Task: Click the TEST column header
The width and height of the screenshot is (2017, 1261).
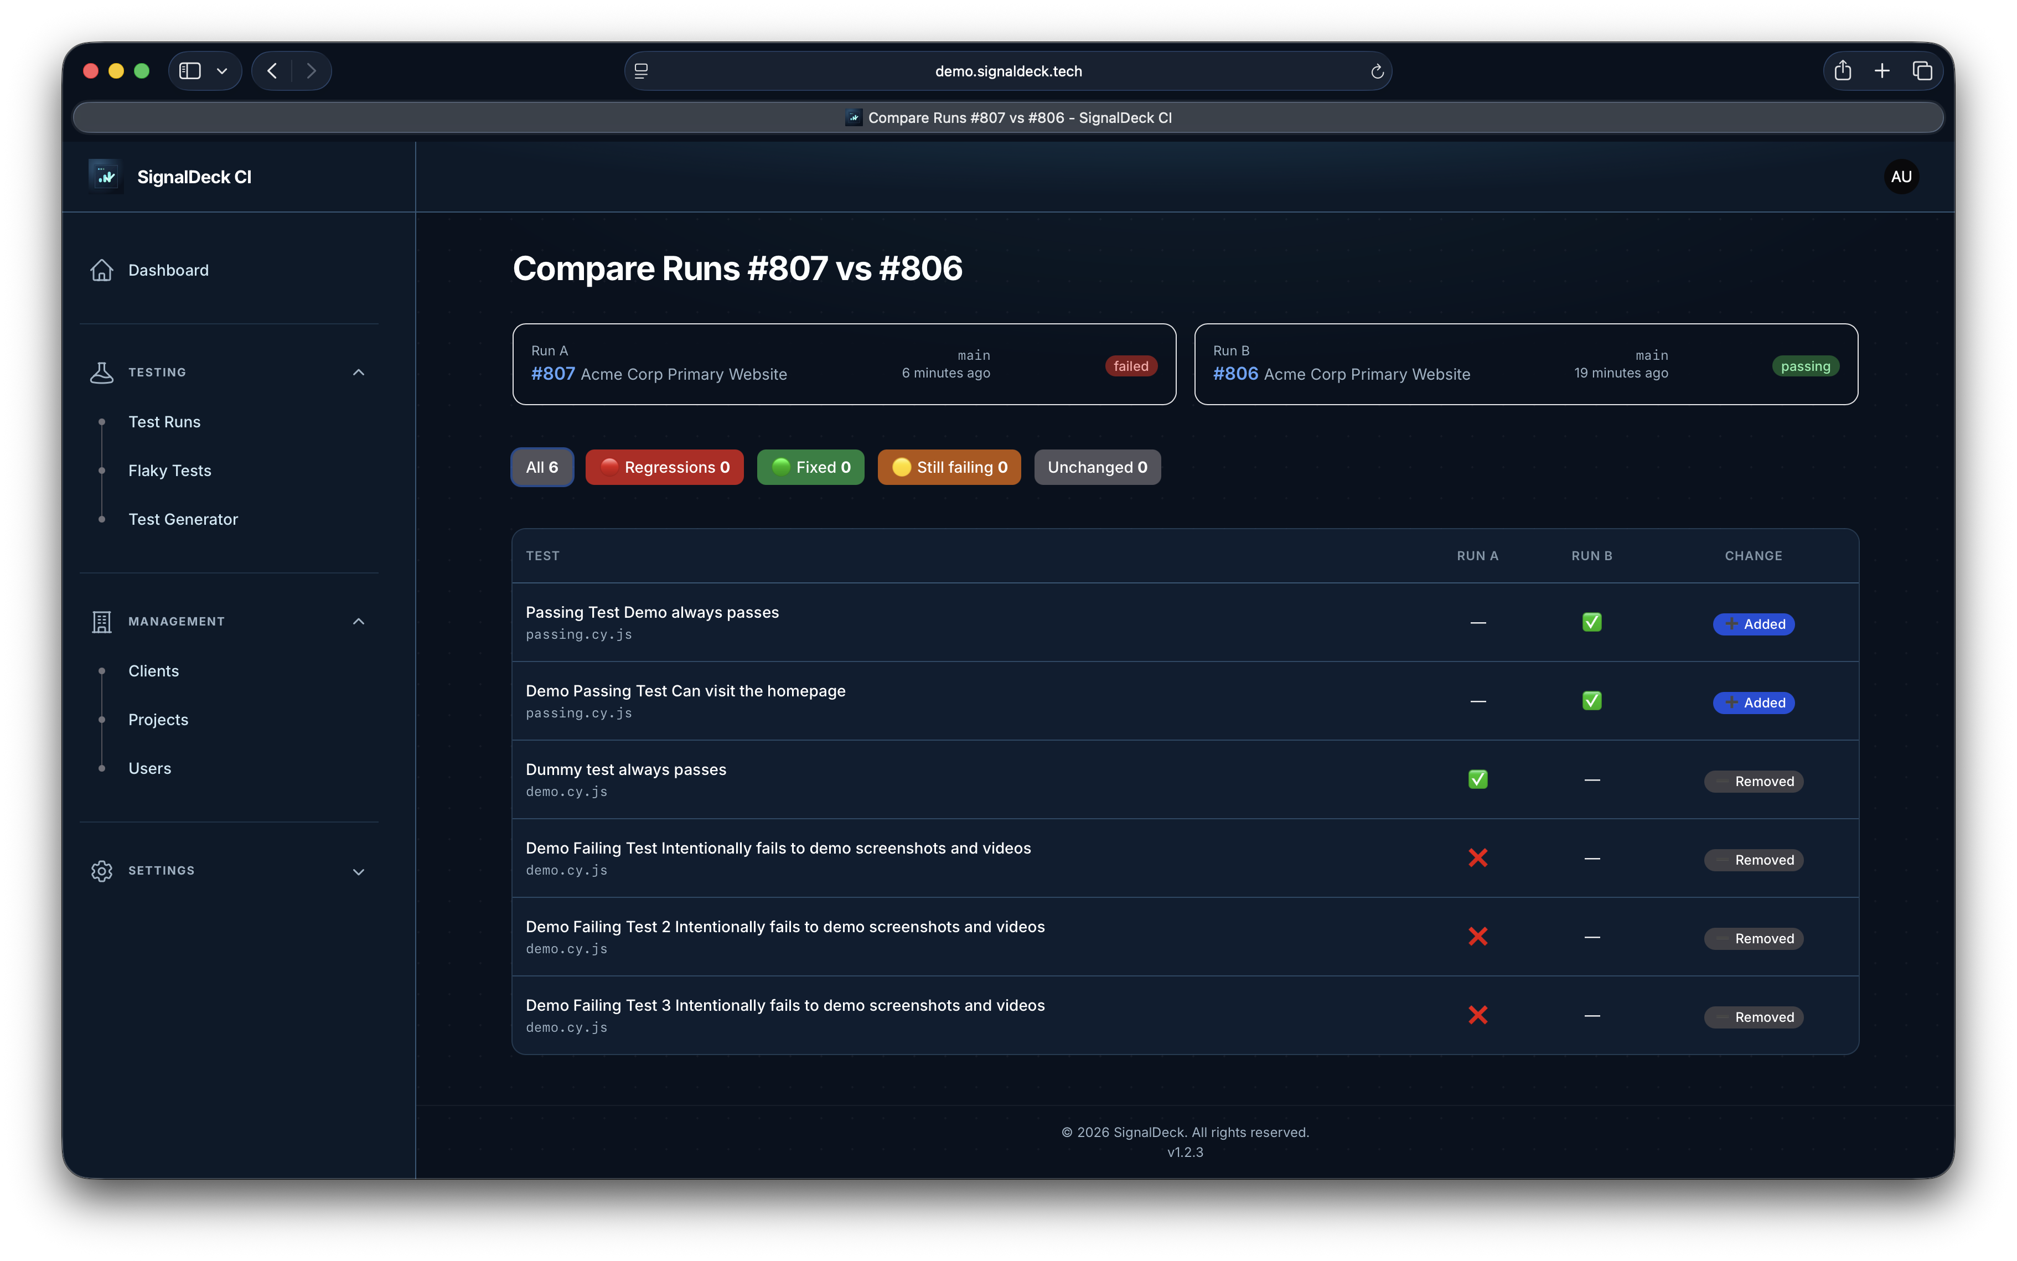Action: [543, 555]
